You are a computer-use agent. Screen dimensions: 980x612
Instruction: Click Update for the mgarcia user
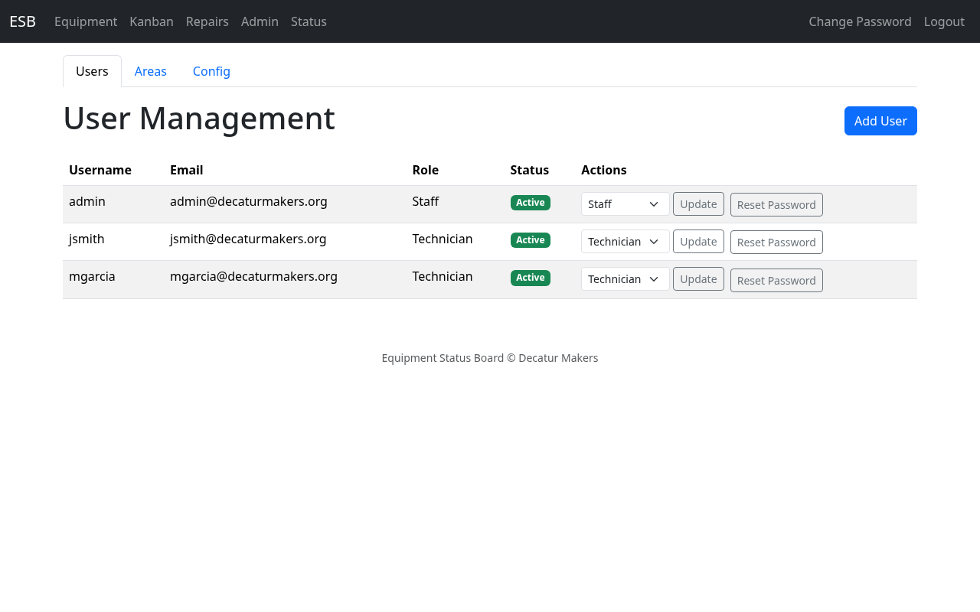coord(697,278)
